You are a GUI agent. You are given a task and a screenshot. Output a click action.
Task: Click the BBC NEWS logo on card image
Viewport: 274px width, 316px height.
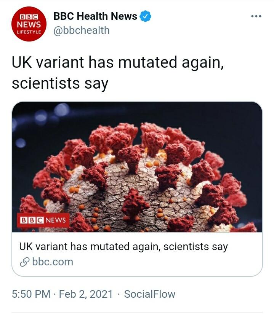tap(43, 220)
